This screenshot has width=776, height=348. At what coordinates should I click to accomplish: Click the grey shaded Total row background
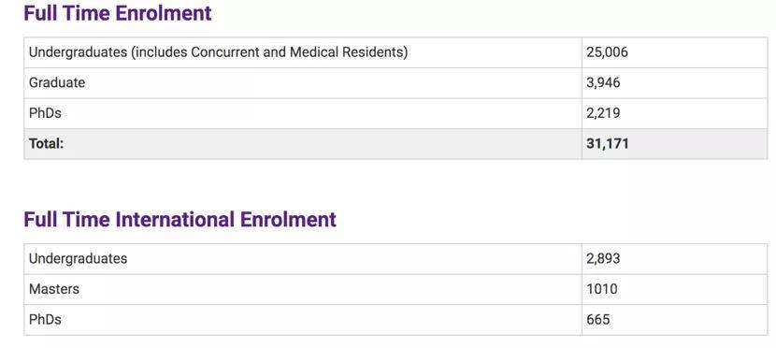[395, 143]
